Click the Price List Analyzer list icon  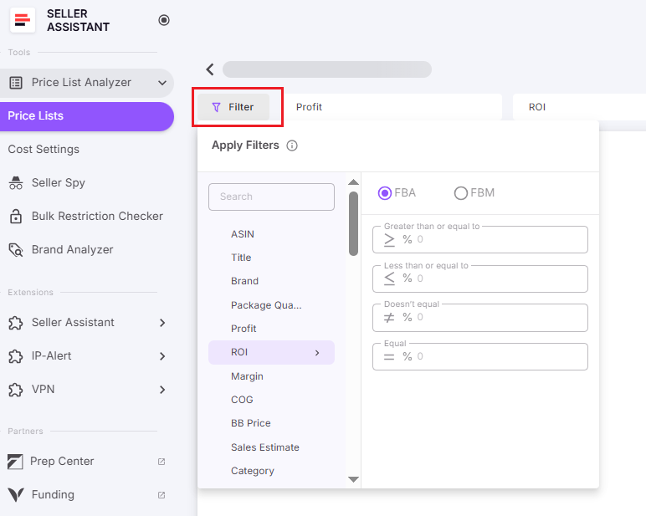(16, 82)
